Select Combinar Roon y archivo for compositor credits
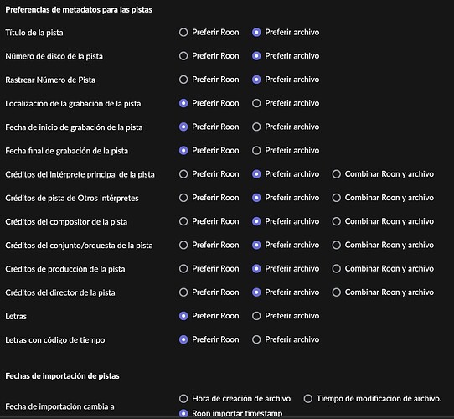Viewport: 454px width, 419px height. coord(336,221)
